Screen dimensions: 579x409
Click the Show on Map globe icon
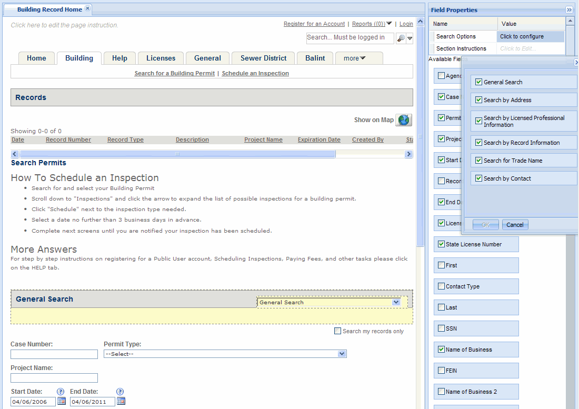pyautogui.click(x=404, y=120)
